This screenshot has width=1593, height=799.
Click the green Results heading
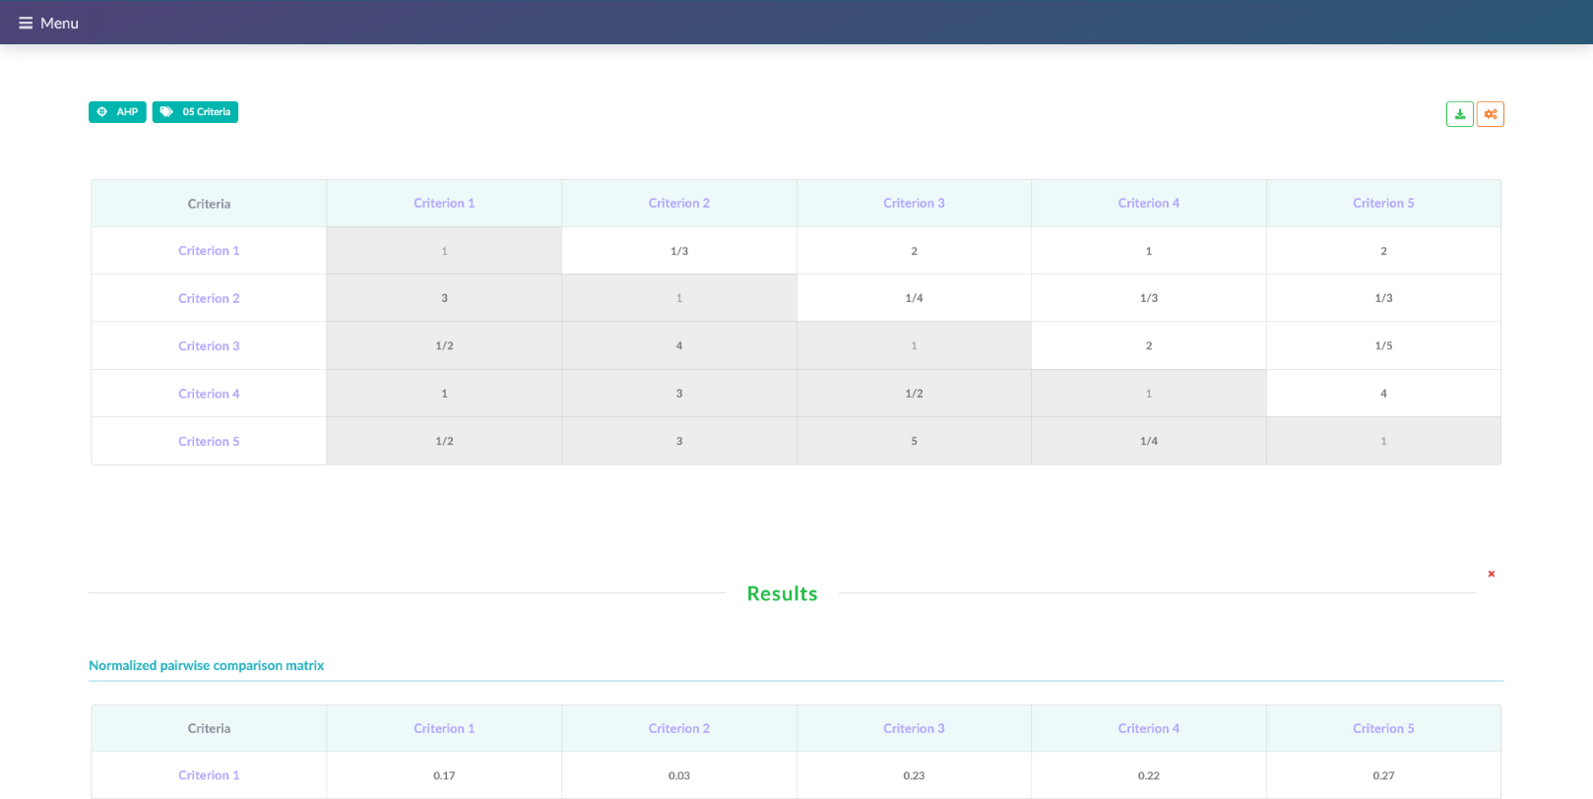pos(782,593)
